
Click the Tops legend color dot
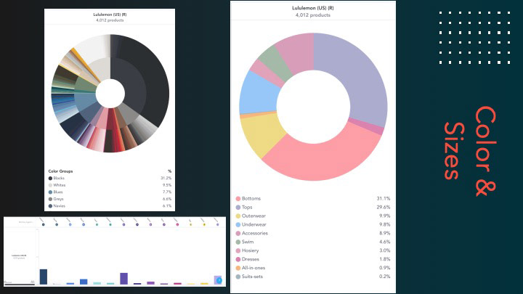(238, 208)
